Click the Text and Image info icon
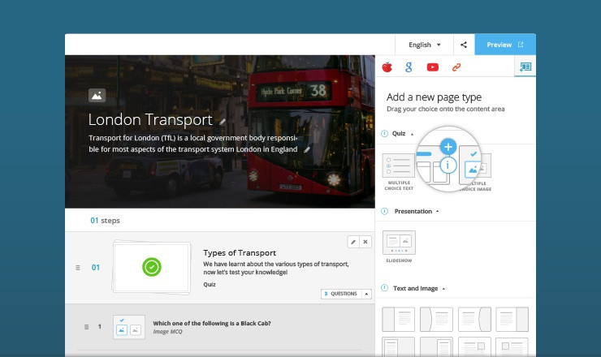Viewport: 601px width, 357px height. (x=385, y=288)
